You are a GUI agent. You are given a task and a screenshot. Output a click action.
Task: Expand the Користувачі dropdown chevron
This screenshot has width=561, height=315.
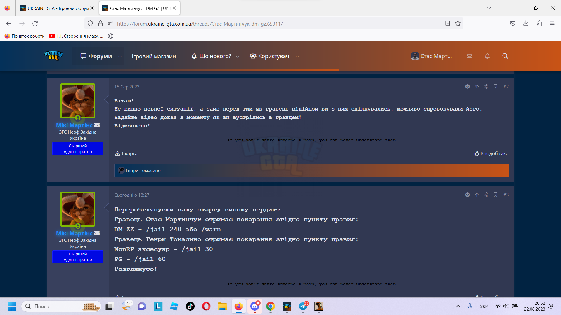[297, 57]
